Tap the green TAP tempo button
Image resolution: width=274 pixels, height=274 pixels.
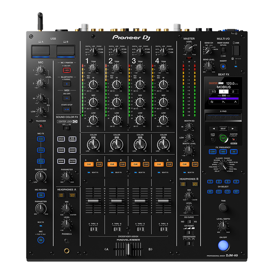(x=223, y=138)
